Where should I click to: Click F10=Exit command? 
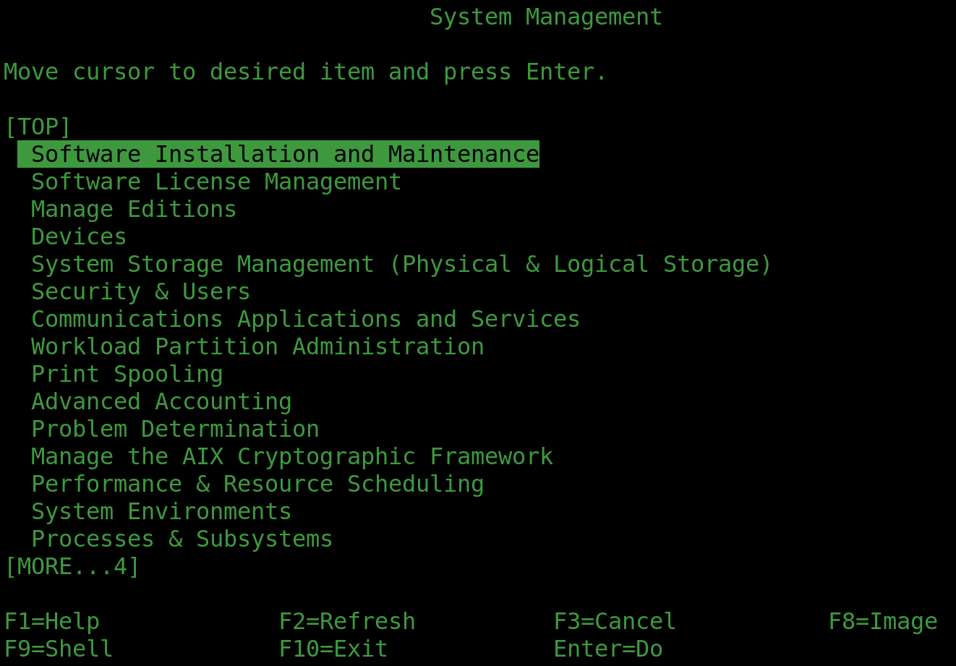point(333,648)
